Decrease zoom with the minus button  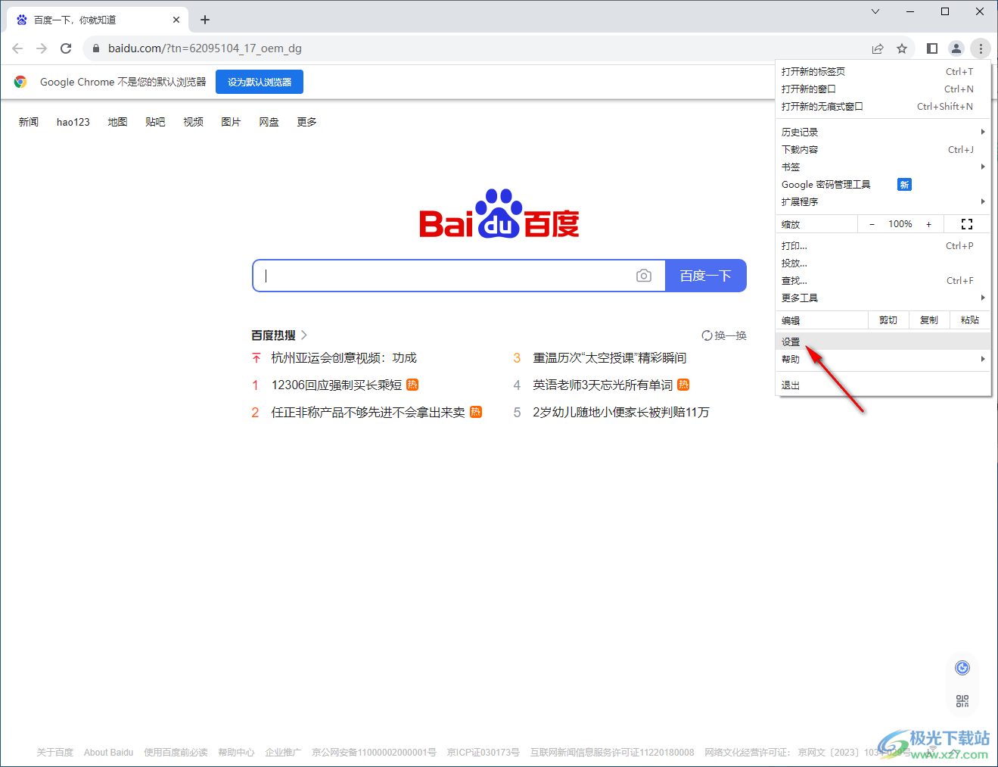click(x=872, y=224)
